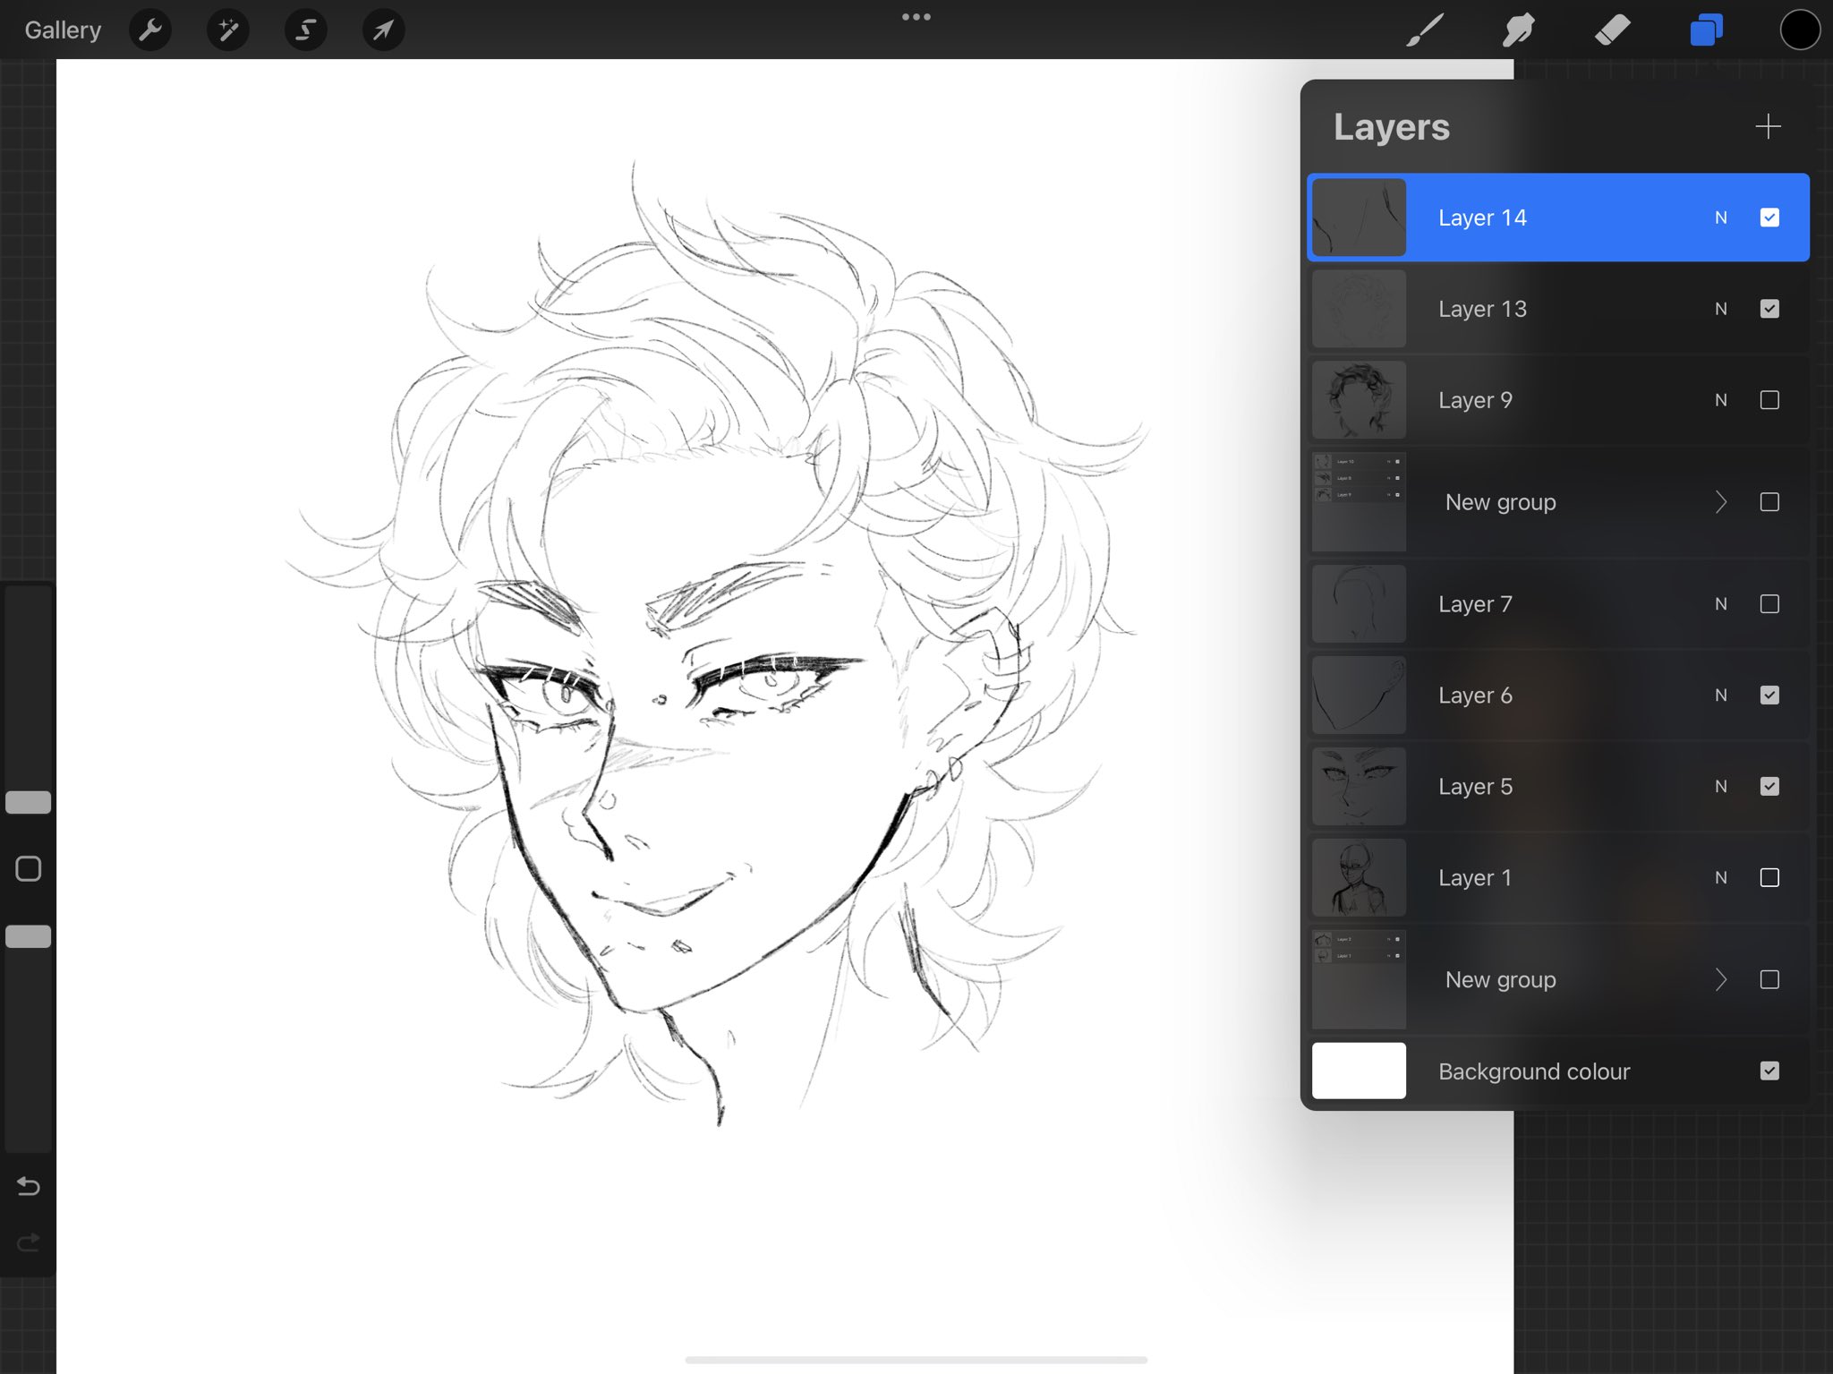Select the Eraser tool
1833x1374 pixels.
click(x=1613, y=30)
